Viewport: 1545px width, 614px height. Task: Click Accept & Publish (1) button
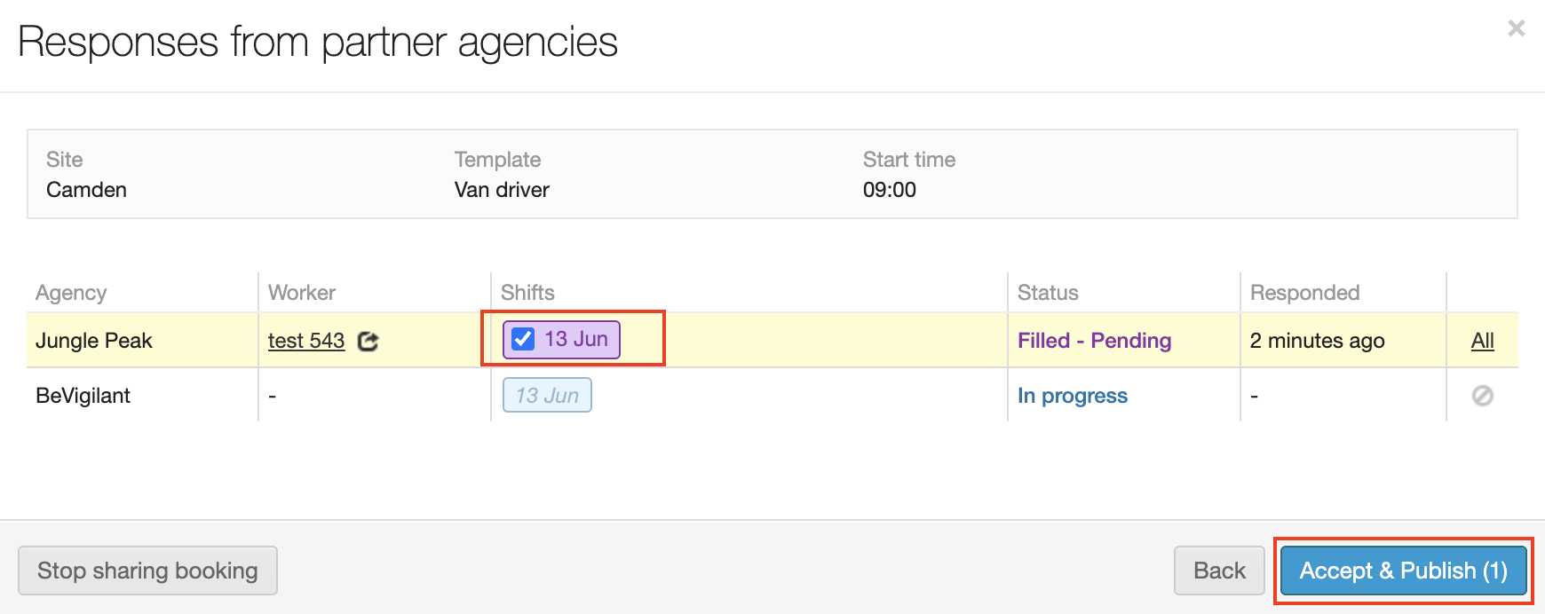point(1403,571)
